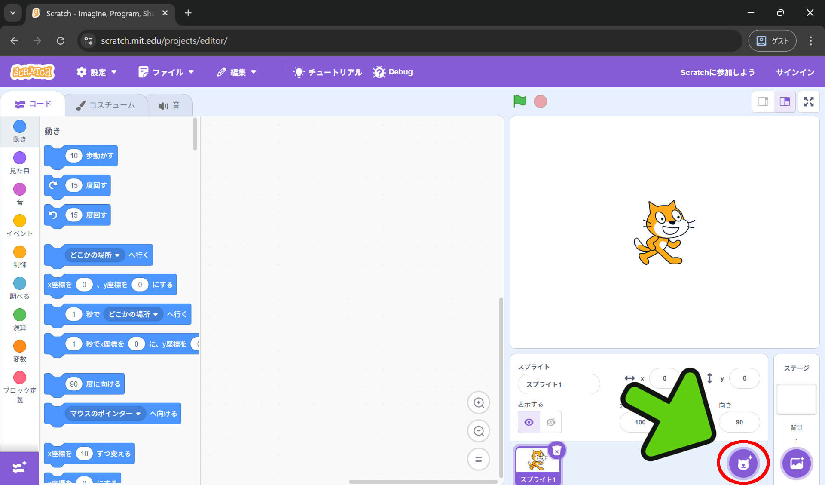Enter fullscreen stage mode

click(809, 101)
